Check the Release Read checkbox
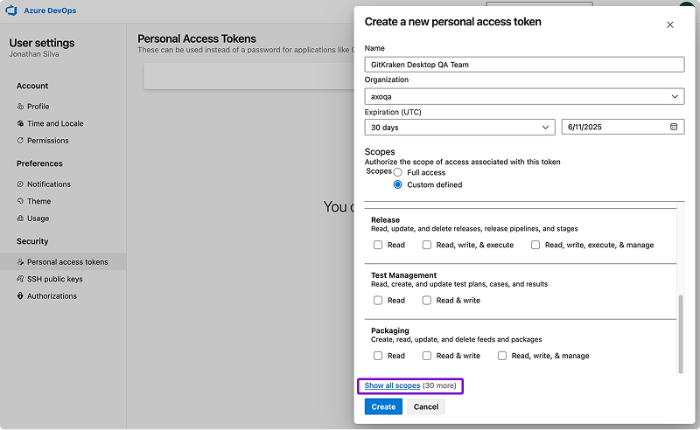The height and width of the screenshot is (430, 700). (378, 245)
